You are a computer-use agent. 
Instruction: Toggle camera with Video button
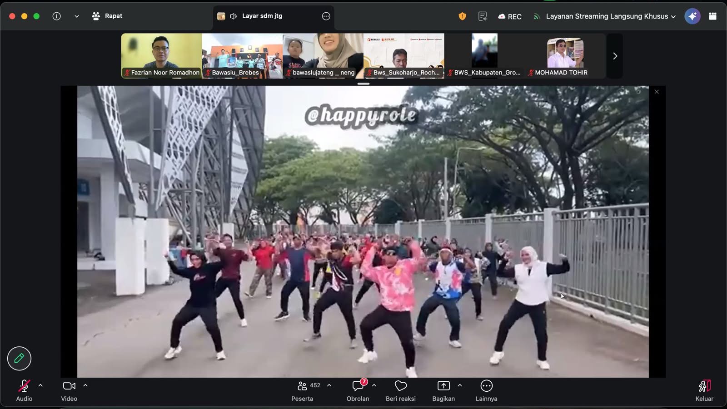click(x=69, y=390)
